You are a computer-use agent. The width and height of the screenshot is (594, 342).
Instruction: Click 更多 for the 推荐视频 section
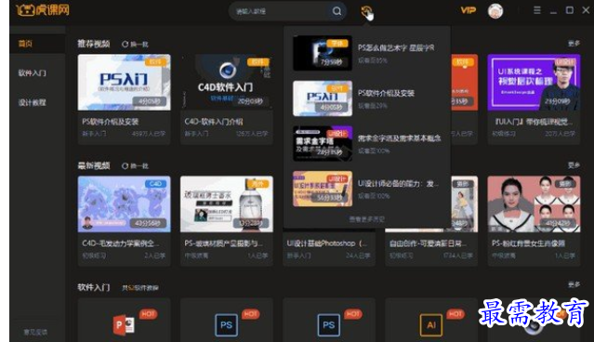click(574, 44)
